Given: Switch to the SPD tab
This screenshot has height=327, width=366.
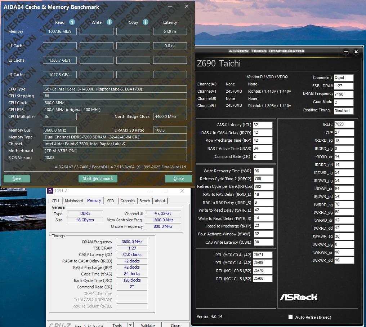Looking at the screenshot, I should pos(111,201).
